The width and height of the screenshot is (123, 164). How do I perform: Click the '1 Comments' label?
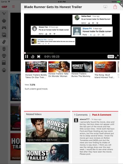81,115
